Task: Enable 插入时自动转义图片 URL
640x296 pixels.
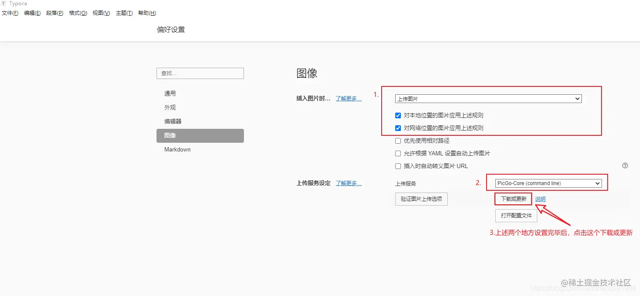Action: click(x=398, y=166)
